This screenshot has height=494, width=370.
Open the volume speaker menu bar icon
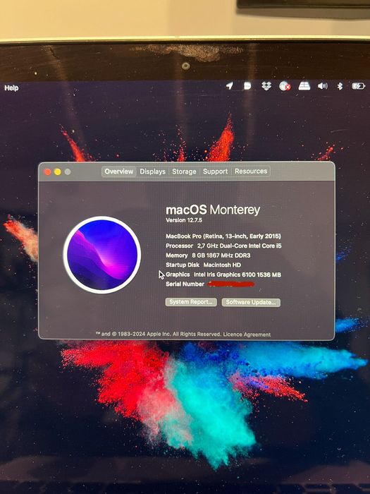[x=323, y=85]
